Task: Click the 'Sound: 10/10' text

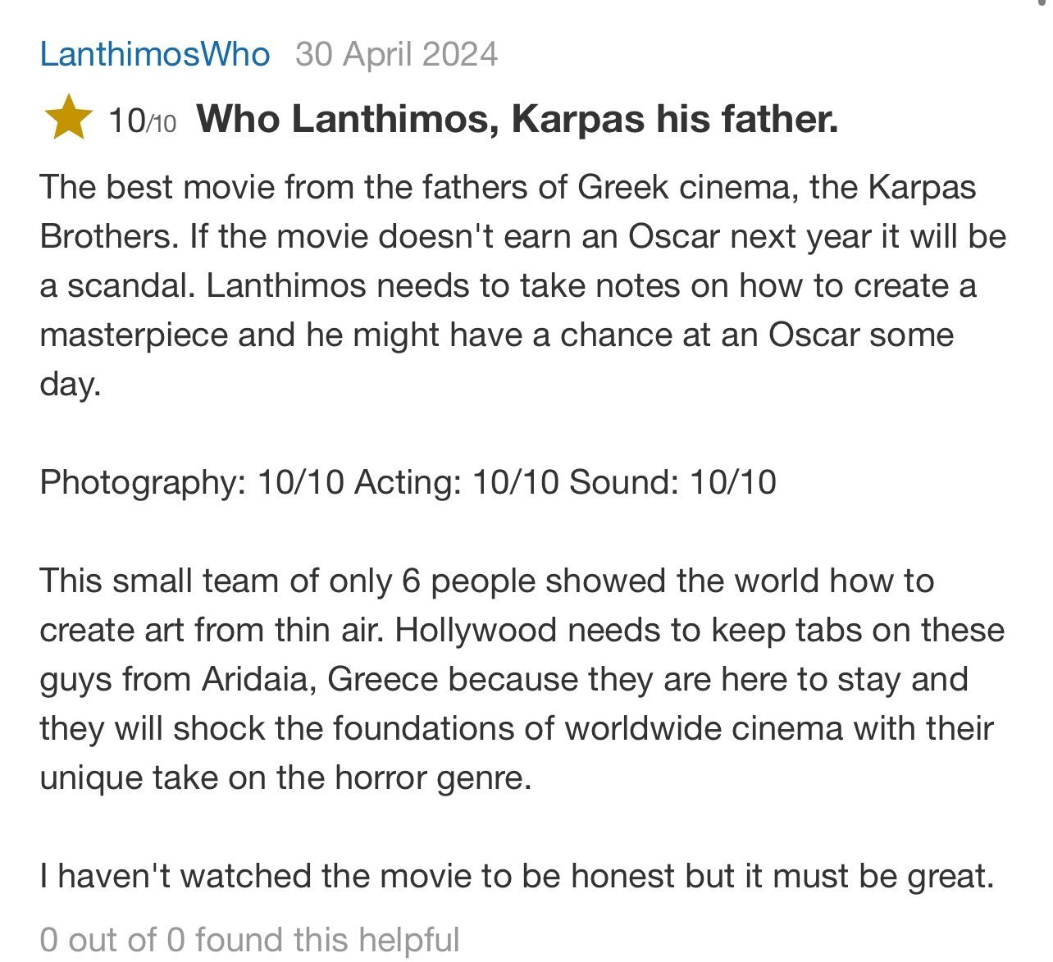Action: (x=672, y=482)
